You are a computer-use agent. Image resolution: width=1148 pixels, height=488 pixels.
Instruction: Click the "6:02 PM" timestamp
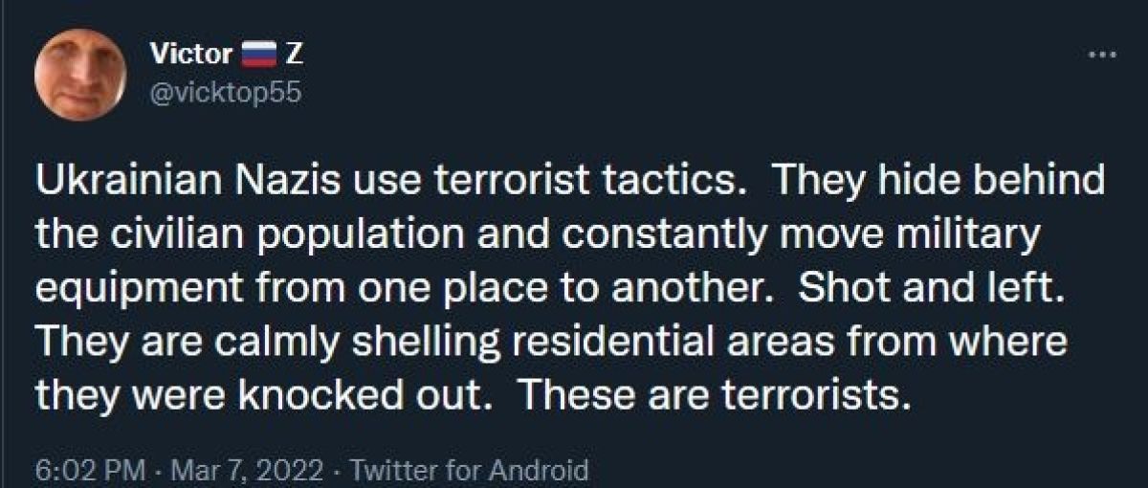[91, 471]
